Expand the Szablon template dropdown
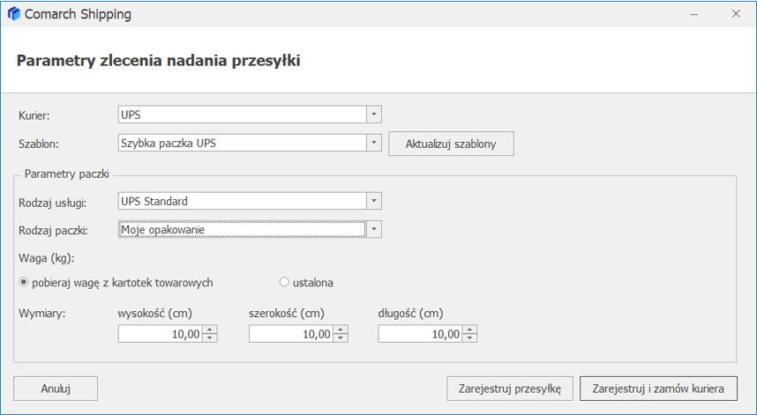The height and width of the screenshot is (415, 757). tap(374, 143)
